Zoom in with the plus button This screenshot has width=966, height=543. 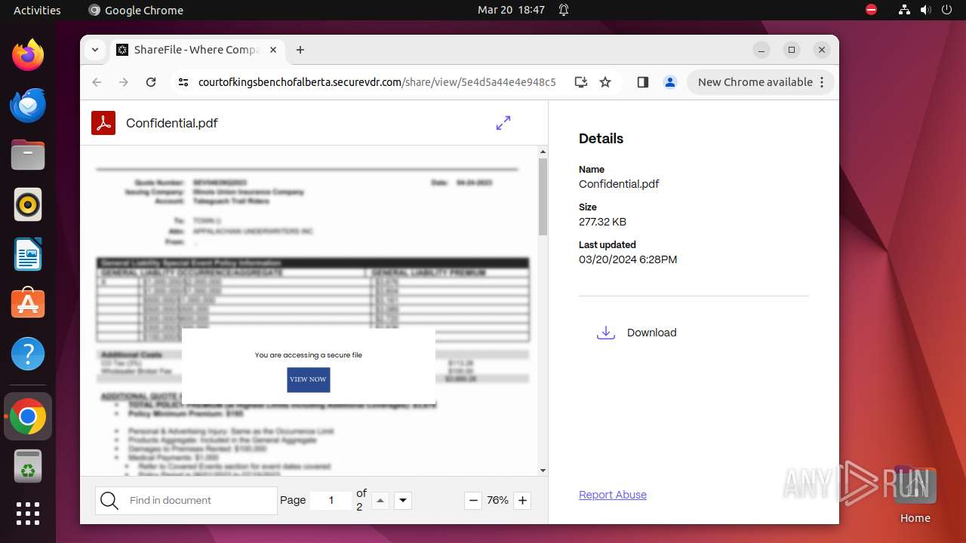522,500
